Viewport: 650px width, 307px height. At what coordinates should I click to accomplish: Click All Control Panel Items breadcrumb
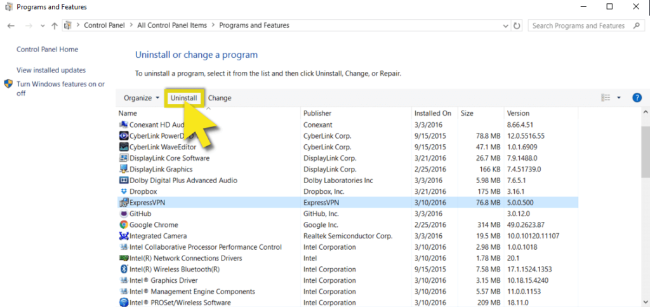click(x=172, y=25)
